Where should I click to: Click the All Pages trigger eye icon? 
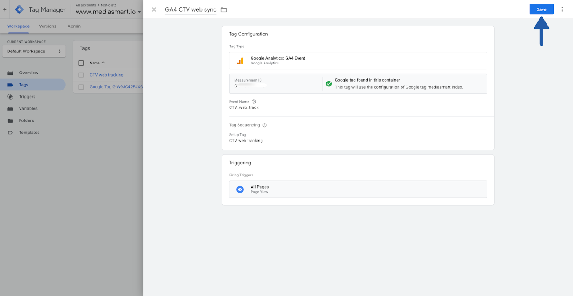tap(240, 189)
